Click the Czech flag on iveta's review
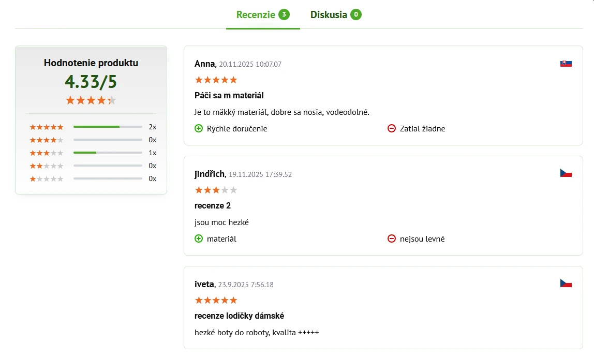594x358 pixels. [566, 283]
